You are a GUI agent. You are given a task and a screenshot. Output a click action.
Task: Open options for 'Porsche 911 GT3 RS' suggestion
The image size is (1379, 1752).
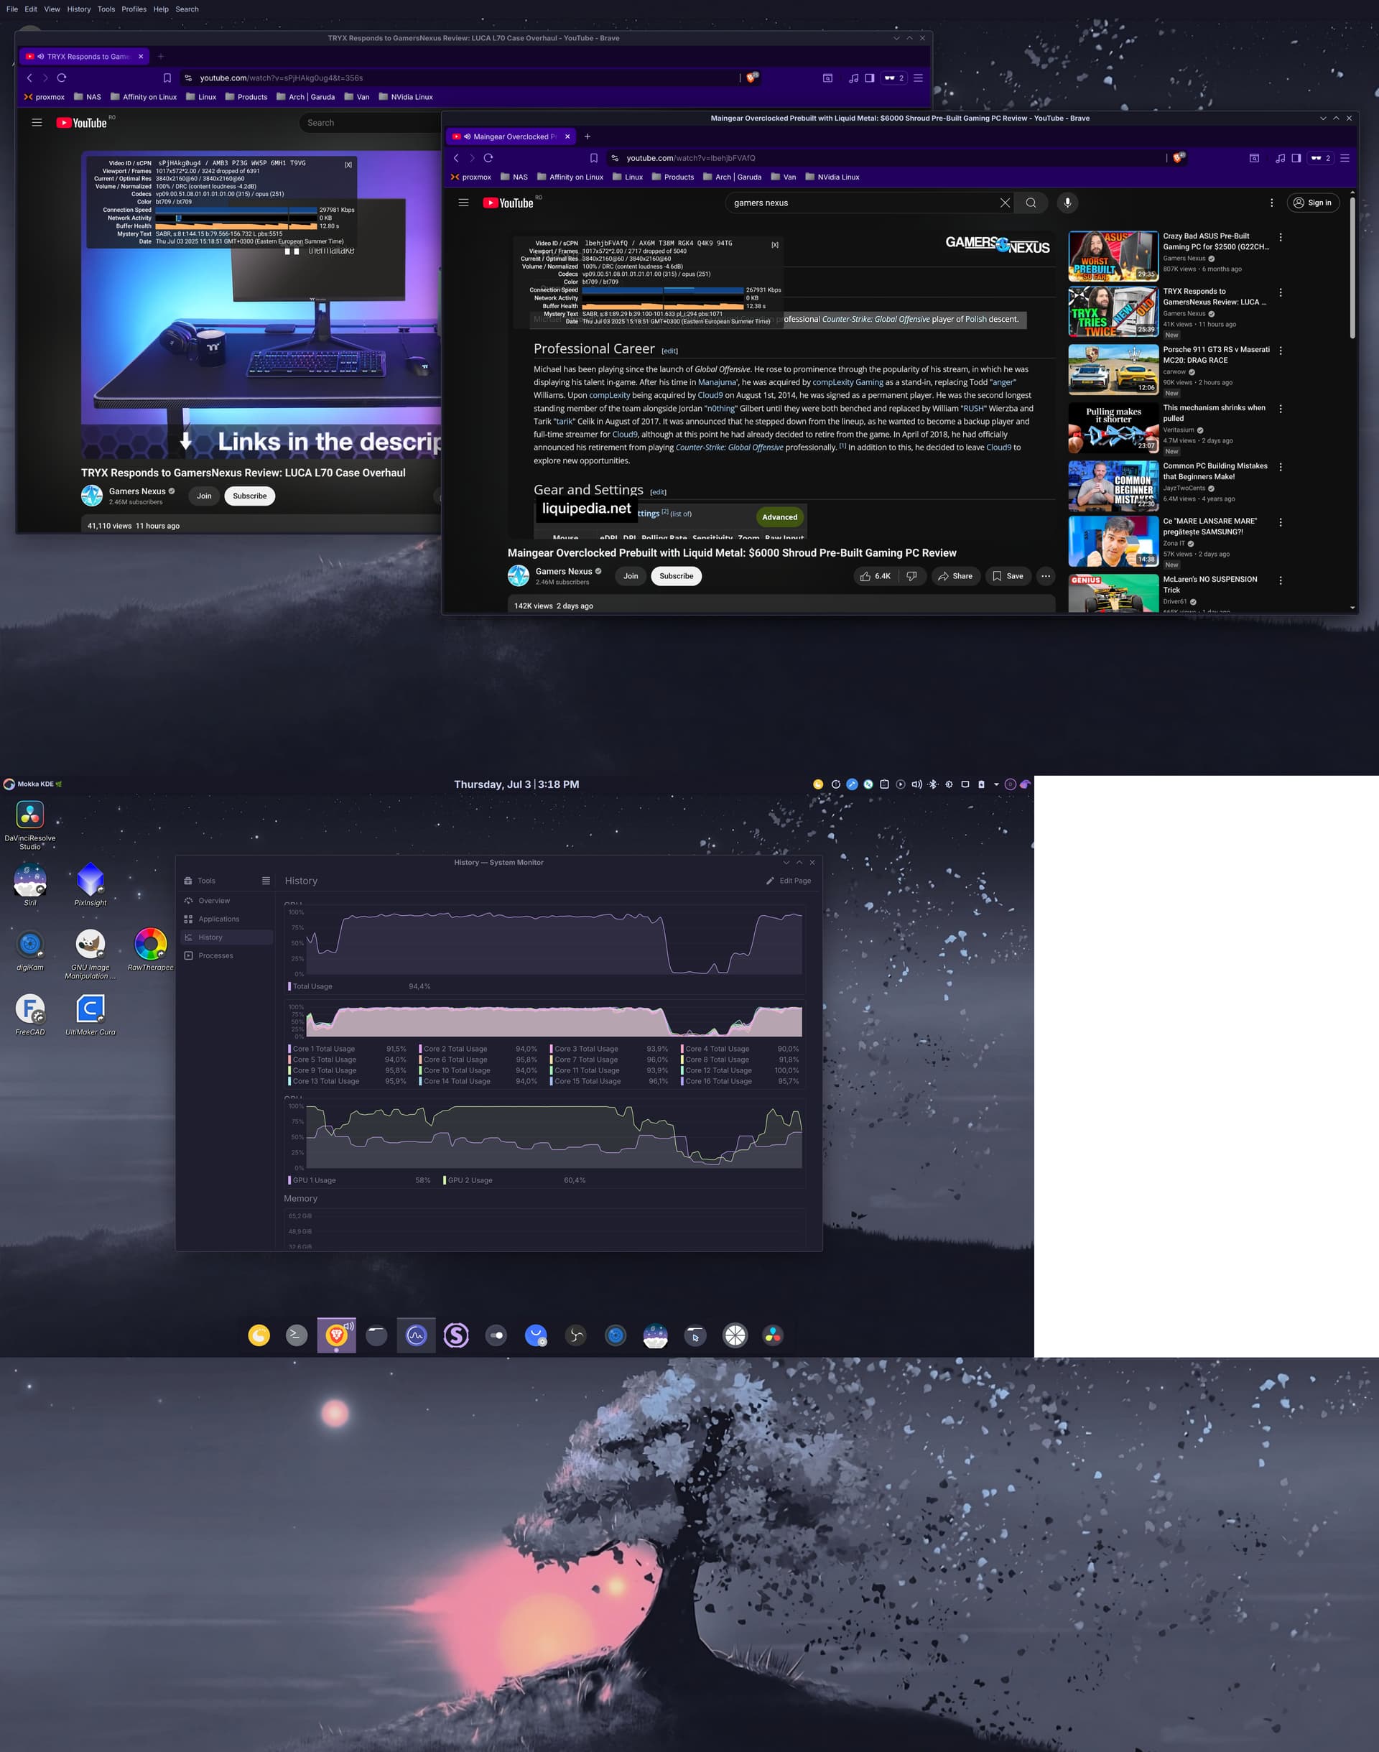click(1281, 351)
